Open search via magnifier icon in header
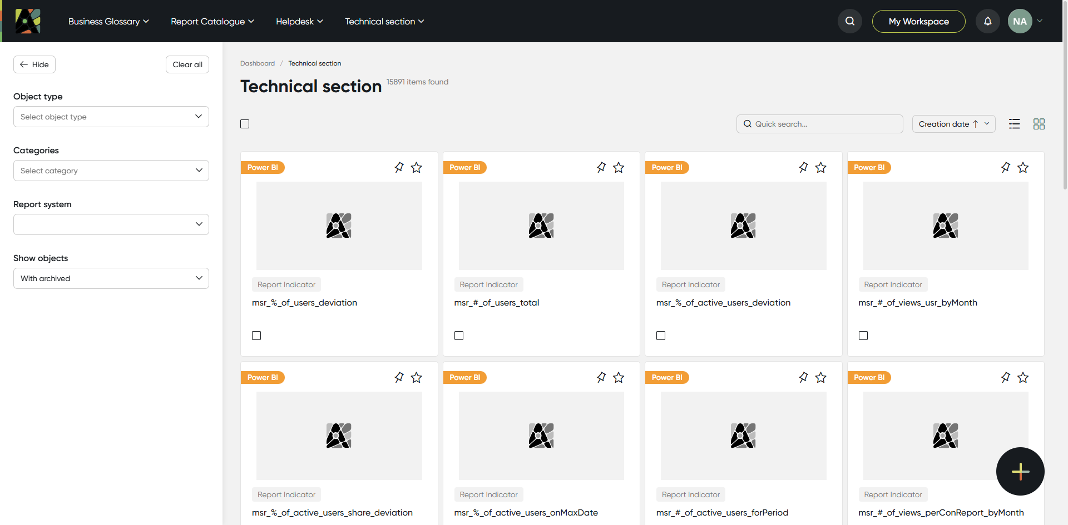Screen dimensions: 1068x525 pyautogui.click(x=849, y=21)
